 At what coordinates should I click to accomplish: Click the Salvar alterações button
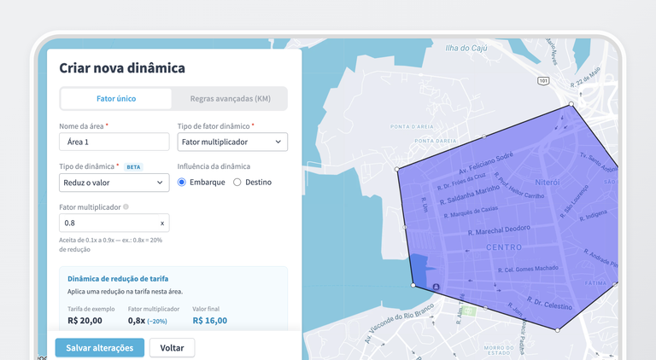click(x=100, y=347)
